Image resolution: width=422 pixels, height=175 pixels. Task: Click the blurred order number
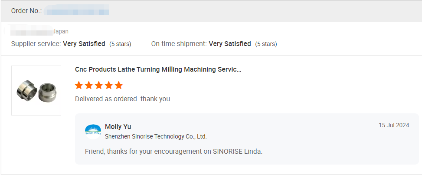click(x=77, y=11)
